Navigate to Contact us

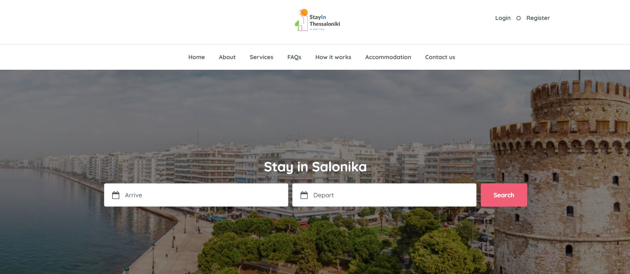(x=440, y=57)
